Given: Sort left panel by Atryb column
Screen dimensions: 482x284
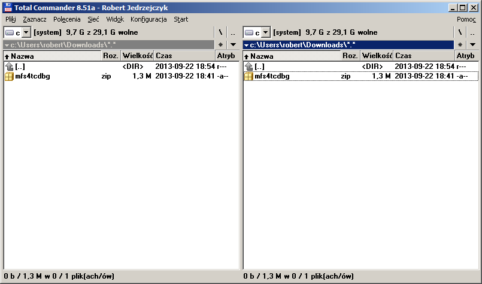Looking at the screenshot, I should point(227,56).
